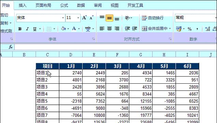Select the 项目 header cell
Screen dimensions: 217x123
coord(47,66)
